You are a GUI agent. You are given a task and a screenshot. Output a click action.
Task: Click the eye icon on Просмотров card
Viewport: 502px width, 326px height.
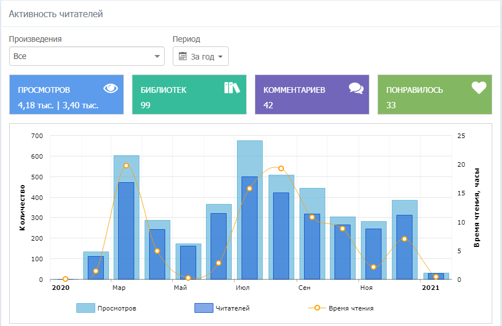(110, 88)
